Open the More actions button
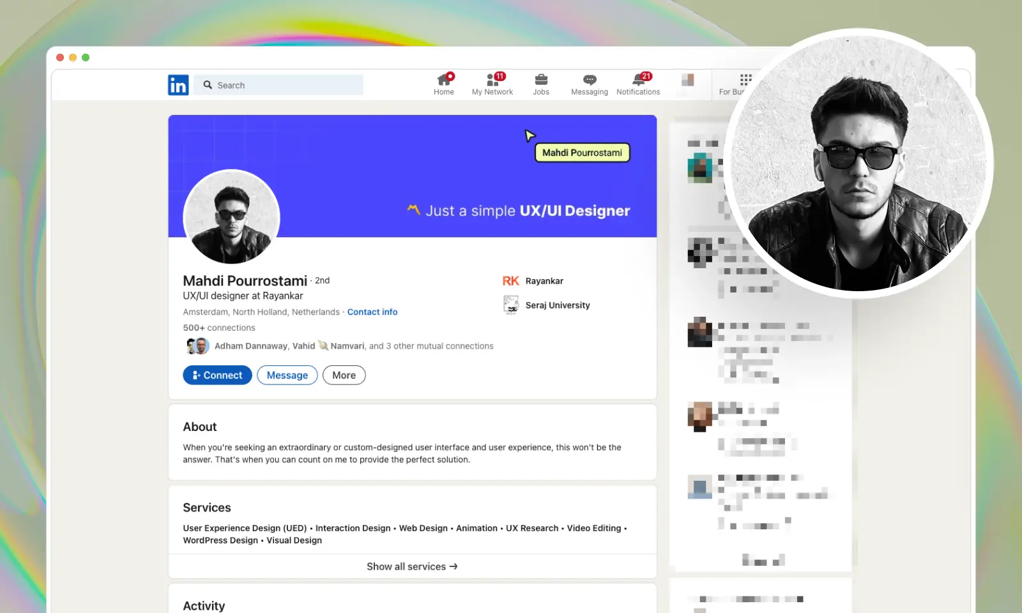Viewport: 1022px width, 613px height. [x=344, y=375]
